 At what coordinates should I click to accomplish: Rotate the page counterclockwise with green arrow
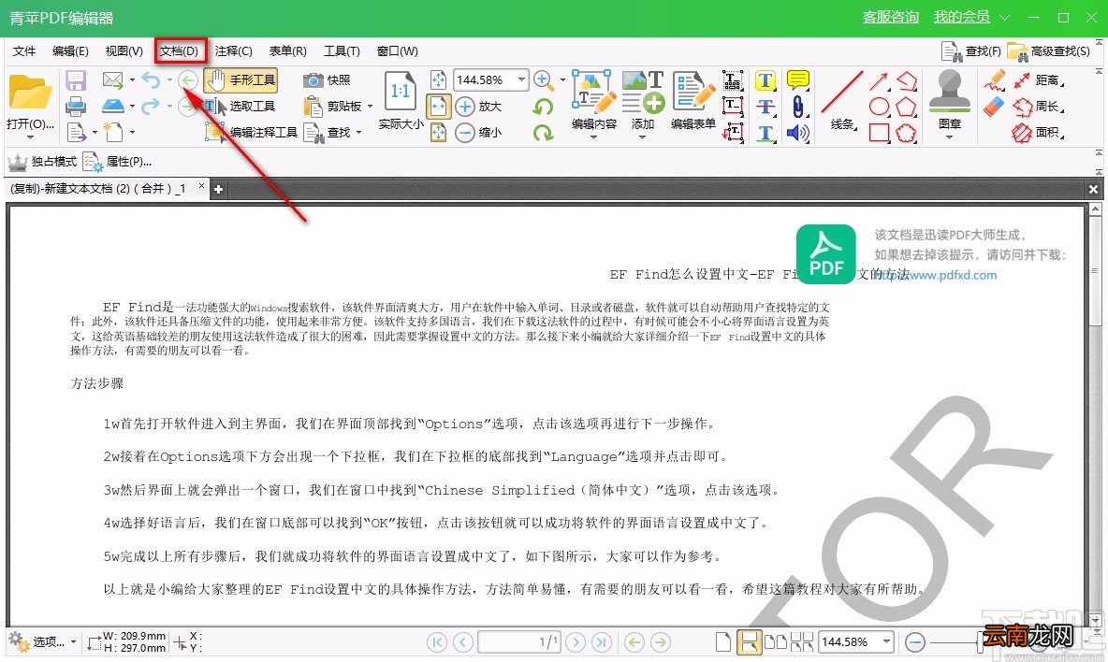(543, 107)
